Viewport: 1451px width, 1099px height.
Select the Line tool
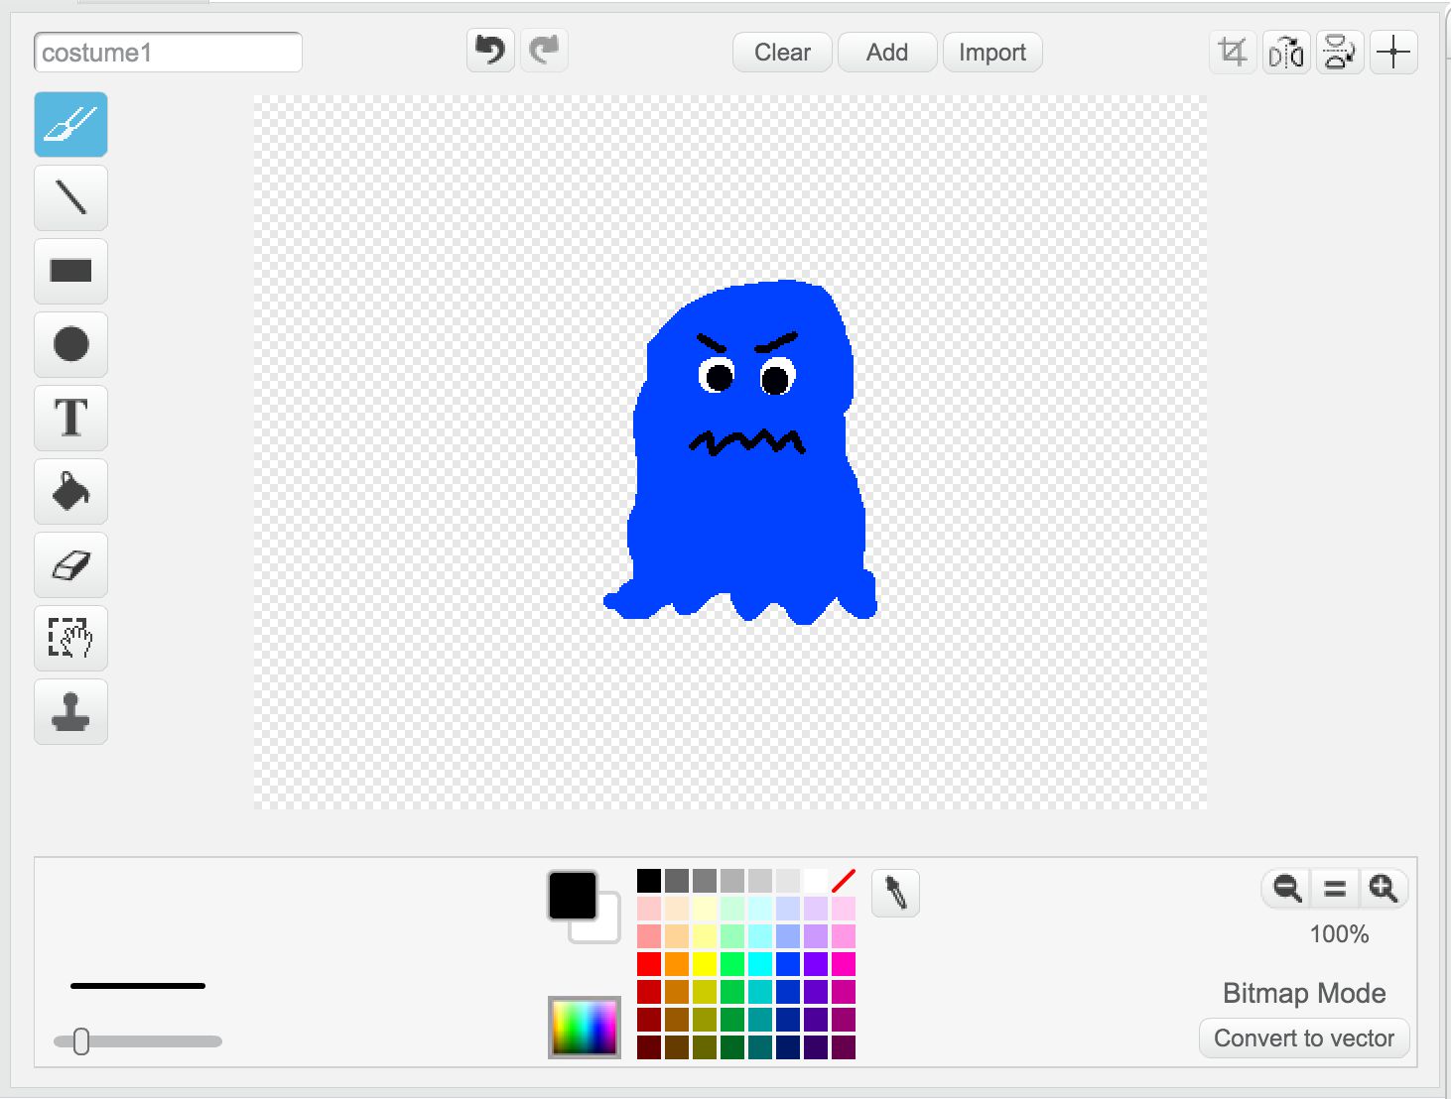click(x=70, y=197)
